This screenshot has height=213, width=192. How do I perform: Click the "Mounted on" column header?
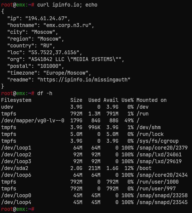[151, 100]
